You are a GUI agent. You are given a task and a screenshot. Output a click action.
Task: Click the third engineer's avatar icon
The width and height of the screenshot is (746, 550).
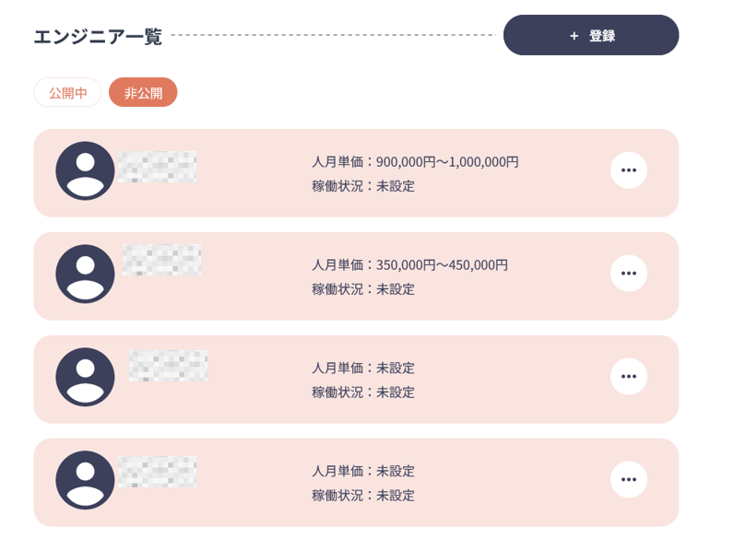tap(85, 377)
